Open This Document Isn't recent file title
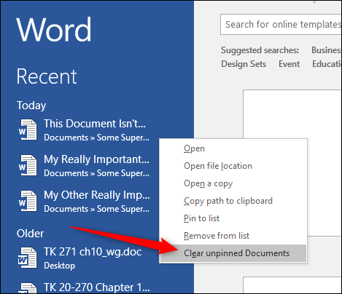Image resolution: width=342 pixels, height=294 pixels. tap(95, 124)
